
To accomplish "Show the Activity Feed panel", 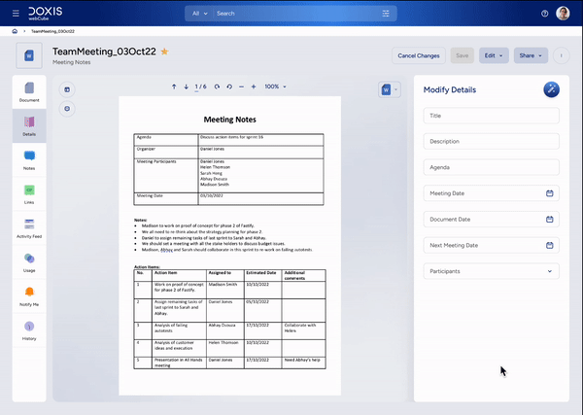I will pyautogui.click(x=29, y=228).
